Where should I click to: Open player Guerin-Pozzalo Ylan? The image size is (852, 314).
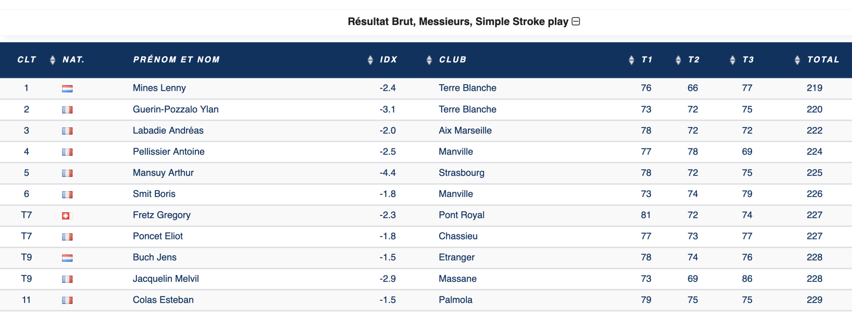click(175, 109)
